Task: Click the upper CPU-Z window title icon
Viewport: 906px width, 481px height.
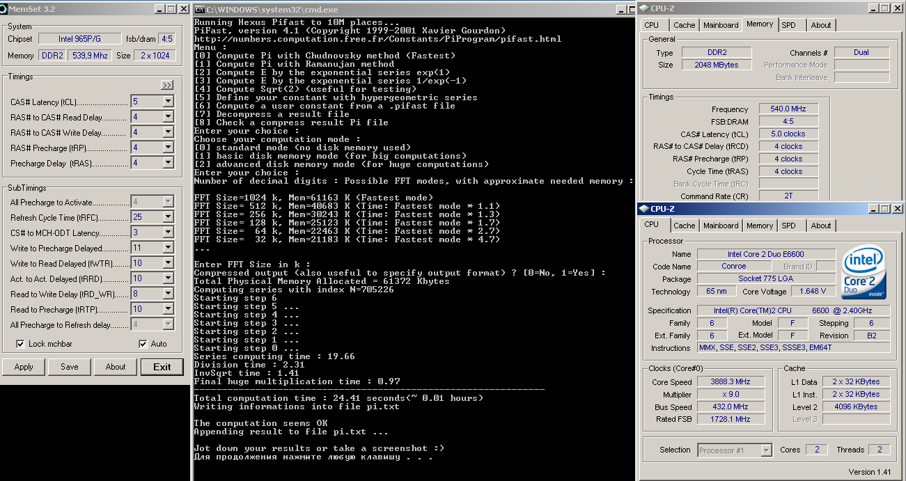Action: coord(643,8)
